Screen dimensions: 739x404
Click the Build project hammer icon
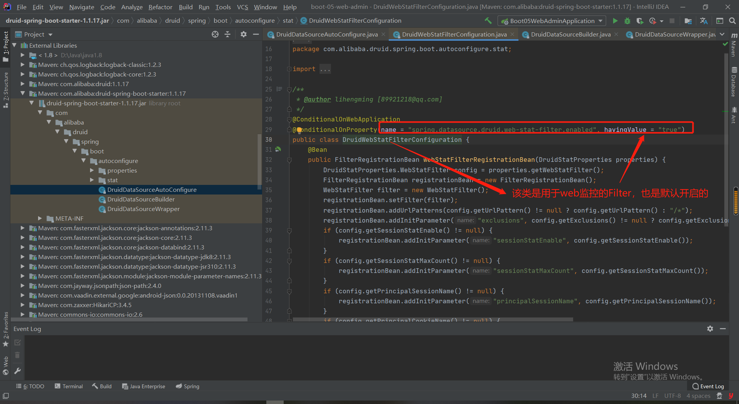488,21
